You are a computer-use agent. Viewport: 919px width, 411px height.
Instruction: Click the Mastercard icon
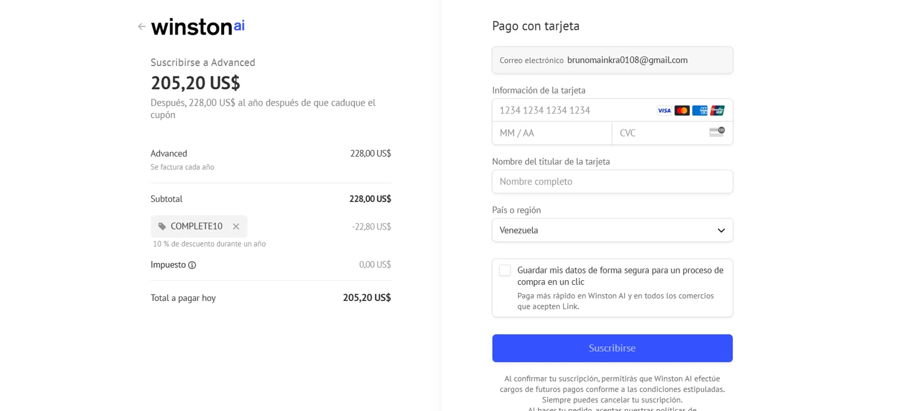[682, 111]
